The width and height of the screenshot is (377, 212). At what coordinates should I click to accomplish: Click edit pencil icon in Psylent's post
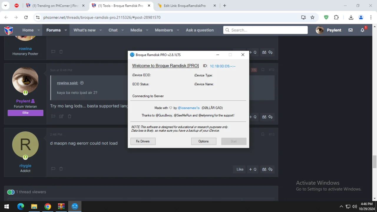61,116
